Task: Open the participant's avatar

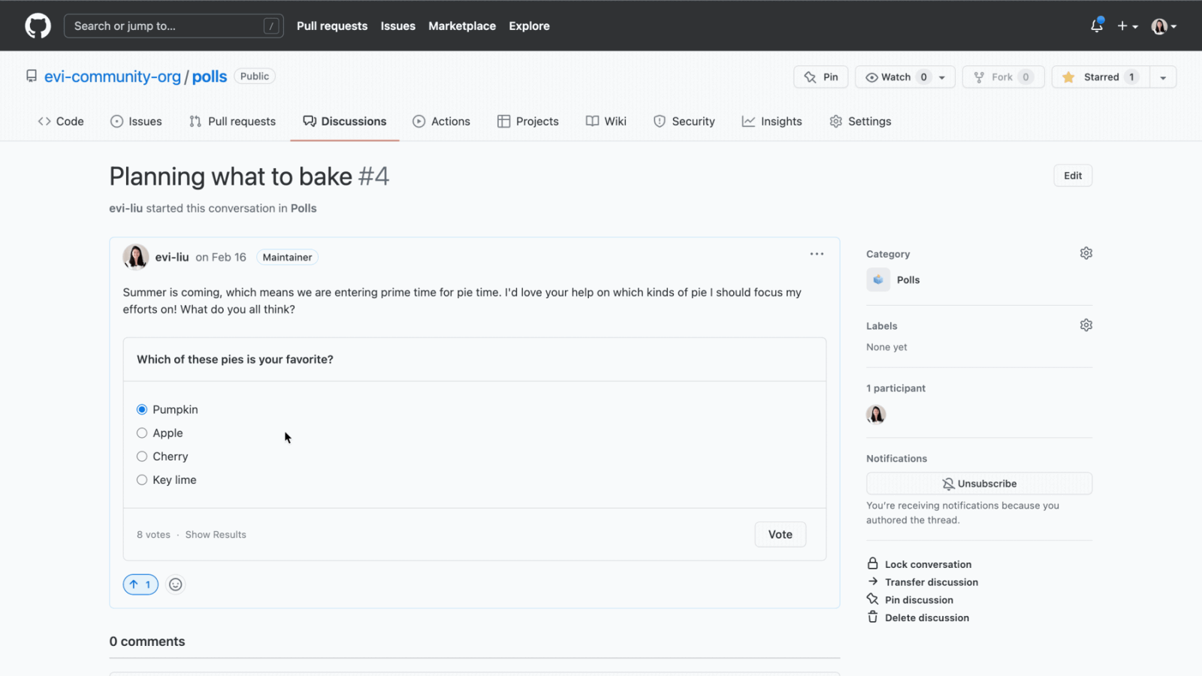Action: 876,414
